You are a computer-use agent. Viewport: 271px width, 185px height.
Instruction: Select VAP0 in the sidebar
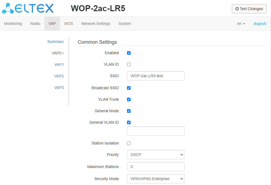click(58, 53)
